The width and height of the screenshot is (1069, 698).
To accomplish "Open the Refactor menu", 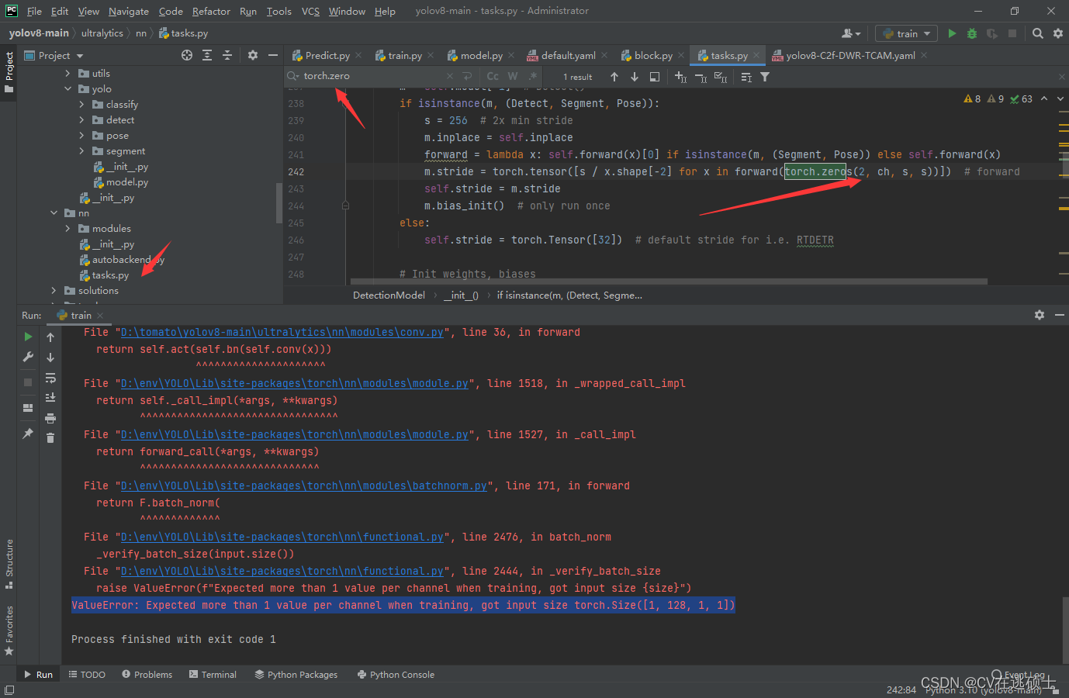I will coord(211,11).
